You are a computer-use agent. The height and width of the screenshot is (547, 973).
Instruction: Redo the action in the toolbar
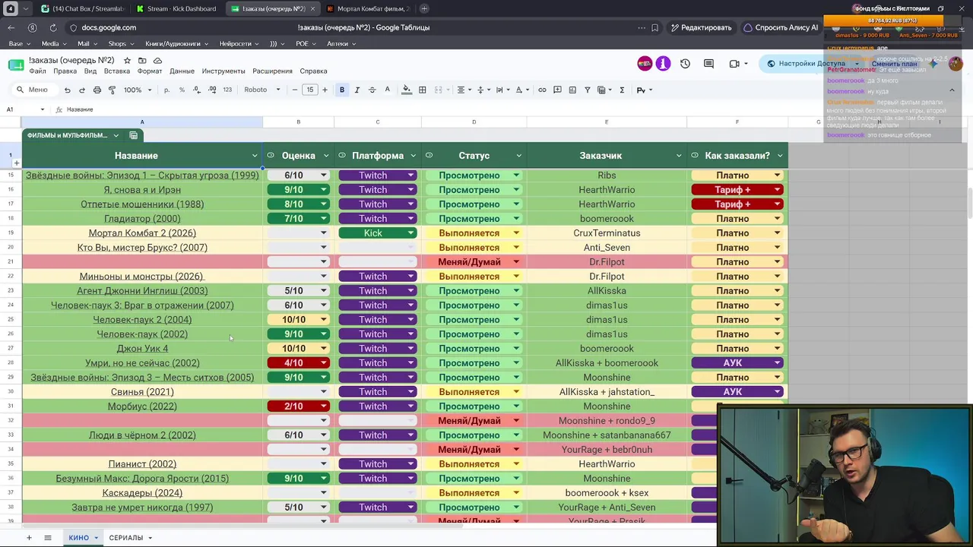[82, 90]
